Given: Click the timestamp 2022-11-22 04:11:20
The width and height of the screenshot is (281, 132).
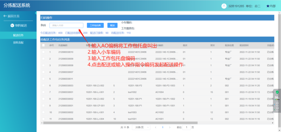Looking at the screenshot, I should (250, 86).
